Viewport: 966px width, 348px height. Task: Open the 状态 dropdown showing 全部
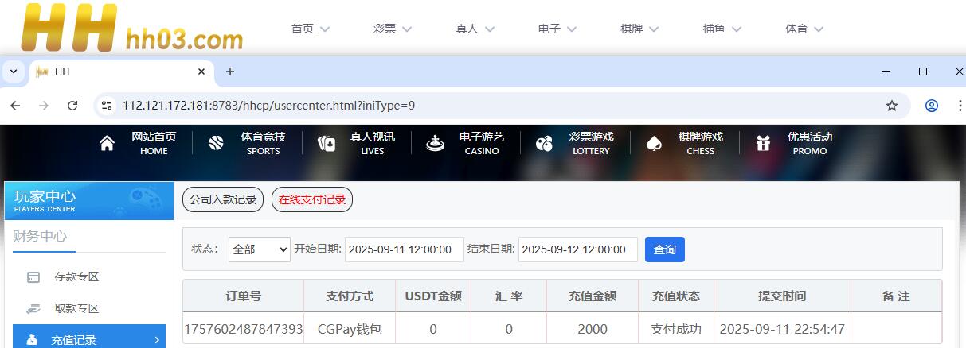tap(260, 249)
